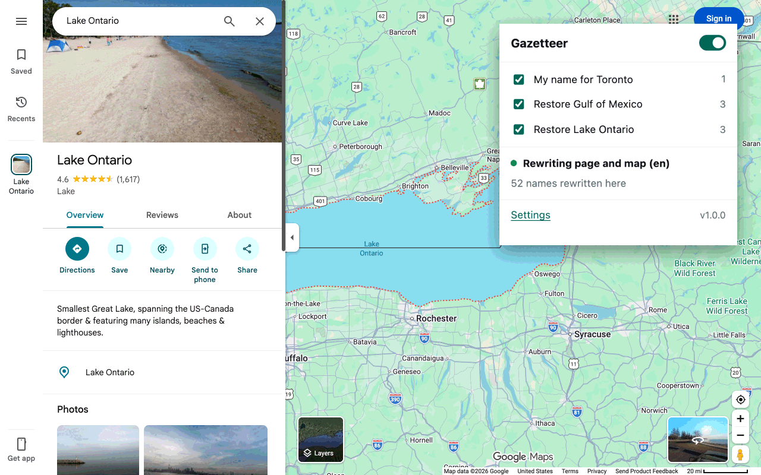Clear the Lake Ontario search text

click(260, 21)
